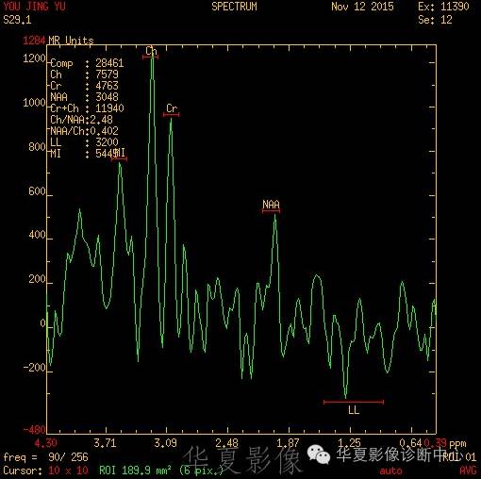The image size is (481, 479).
Task: Click the -200 y-axis tick label
Action: pos(34,368)
